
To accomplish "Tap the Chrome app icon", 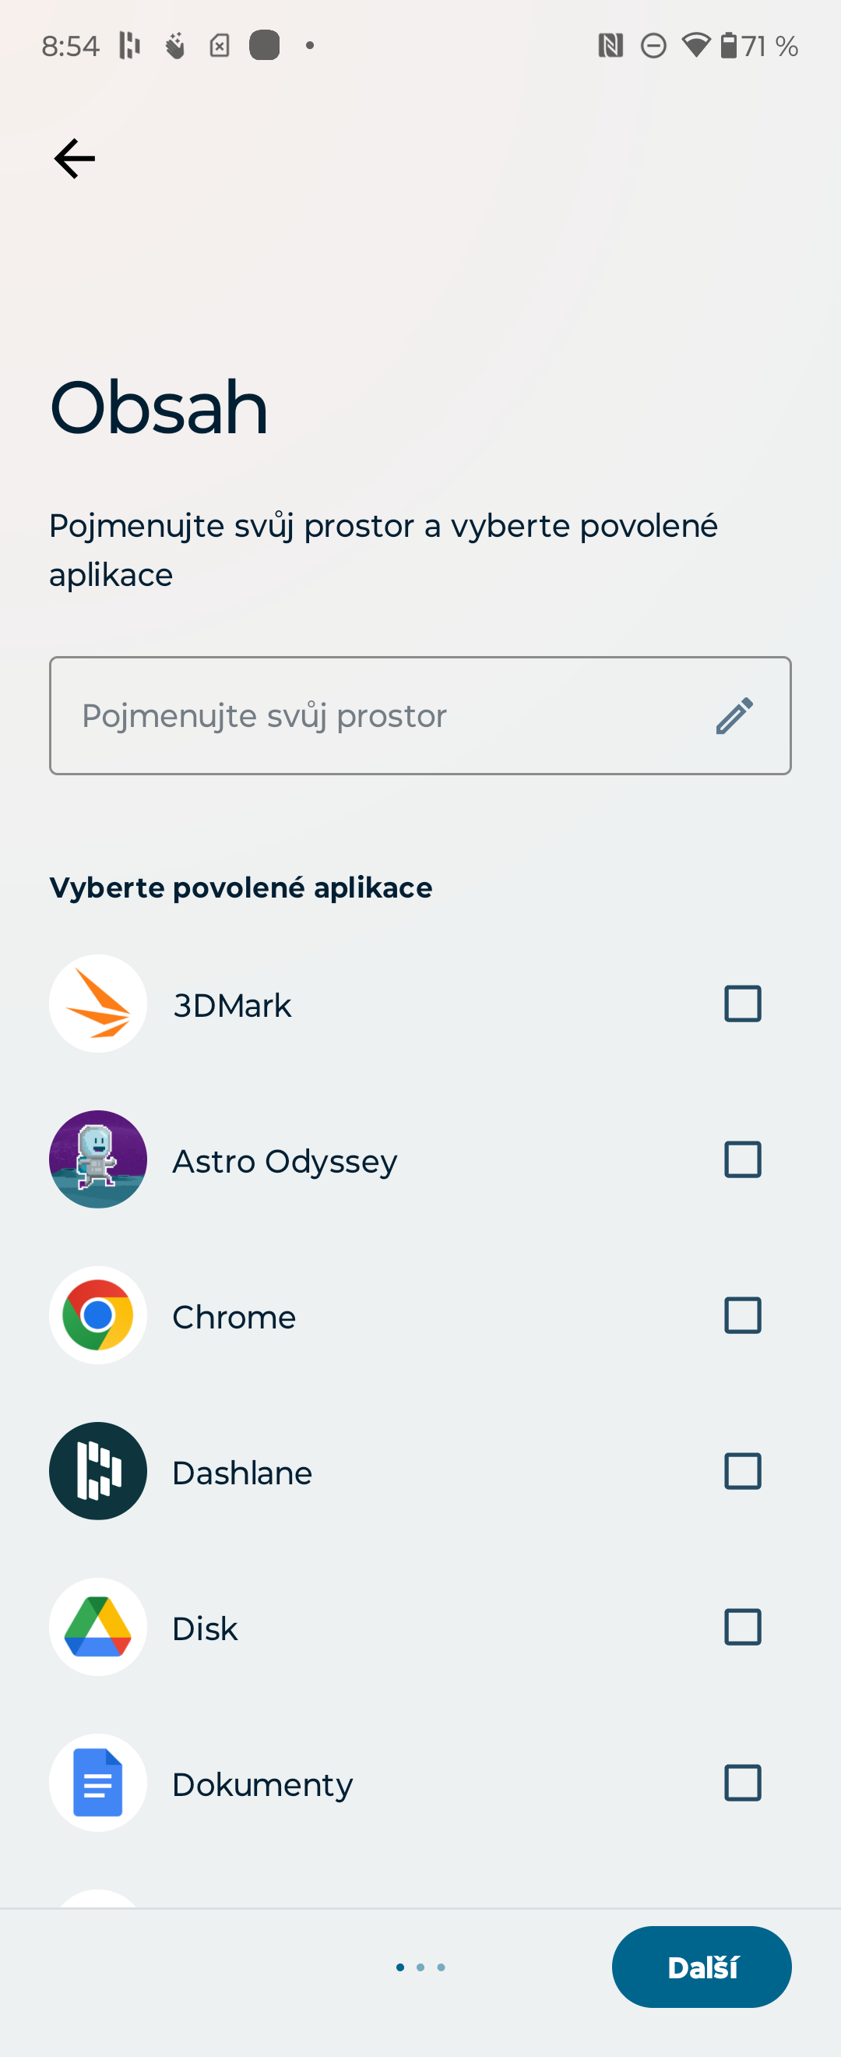I will (x=98, y=1315).
